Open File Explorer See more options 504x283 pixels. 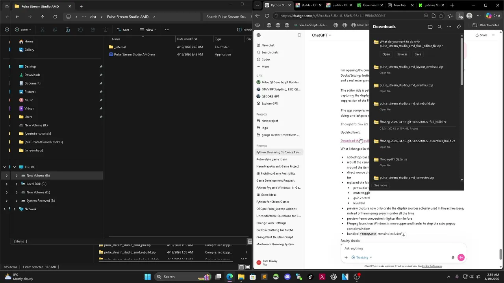click(167, 30)
